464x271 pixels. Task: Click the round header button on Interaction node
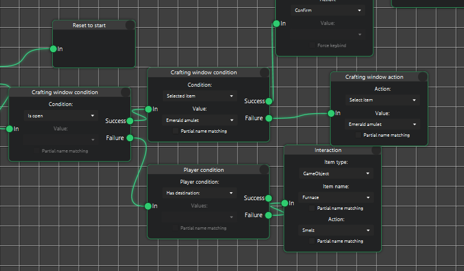[376, 150]
